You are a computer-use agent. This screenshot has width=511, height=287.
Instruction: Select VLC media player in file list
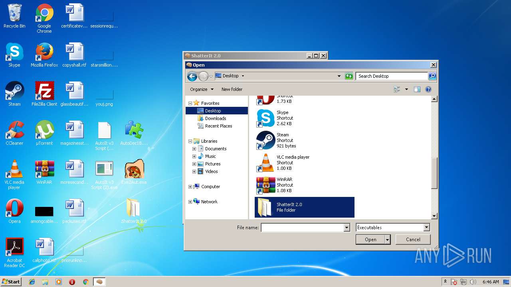(304, 163)
